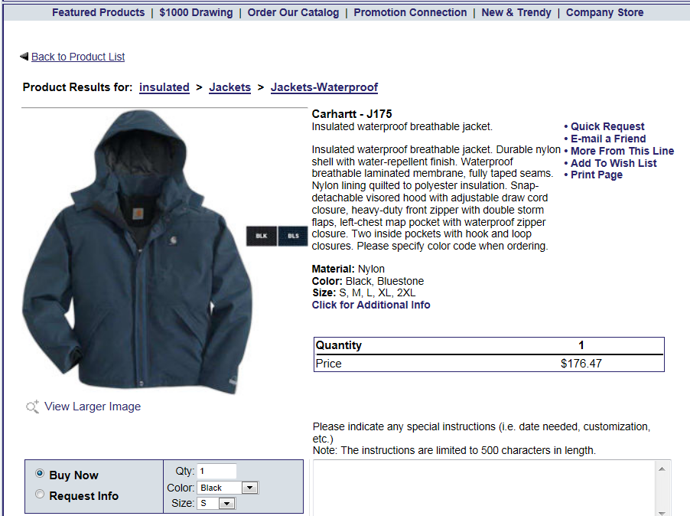The image size is (690, 516).
Task: Open Click for Additional Info link
Action: point(371,305)
